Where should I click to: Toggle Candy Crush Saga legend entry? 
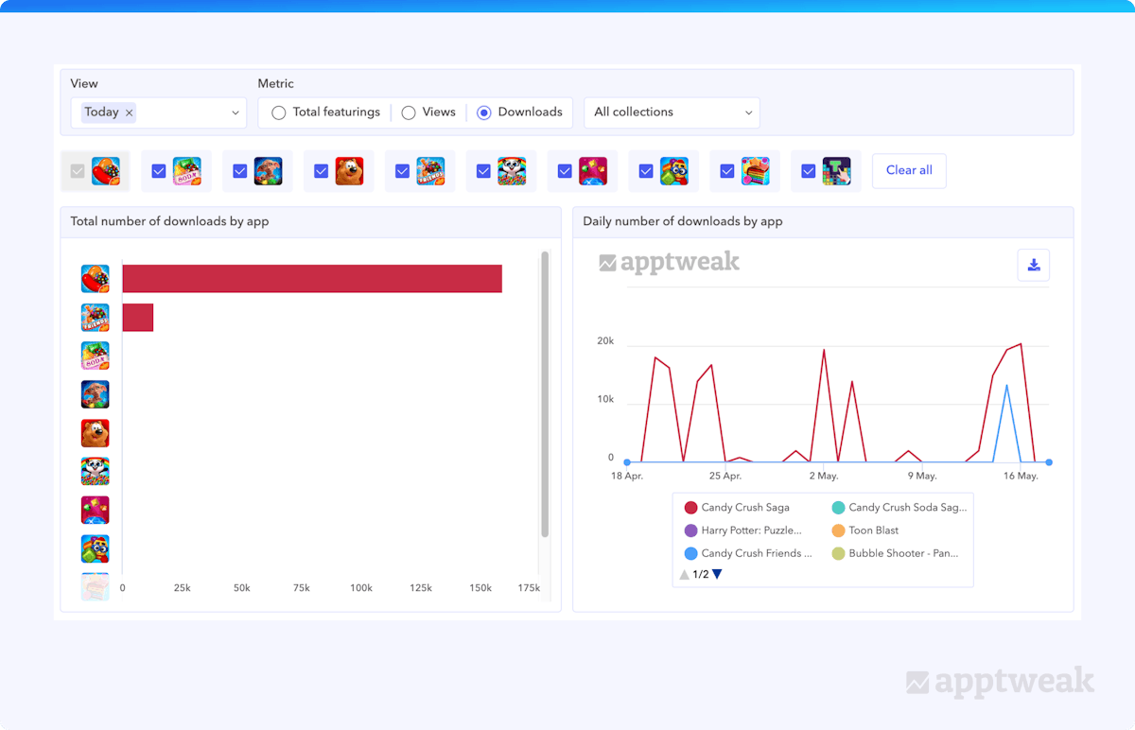[744, 508]
